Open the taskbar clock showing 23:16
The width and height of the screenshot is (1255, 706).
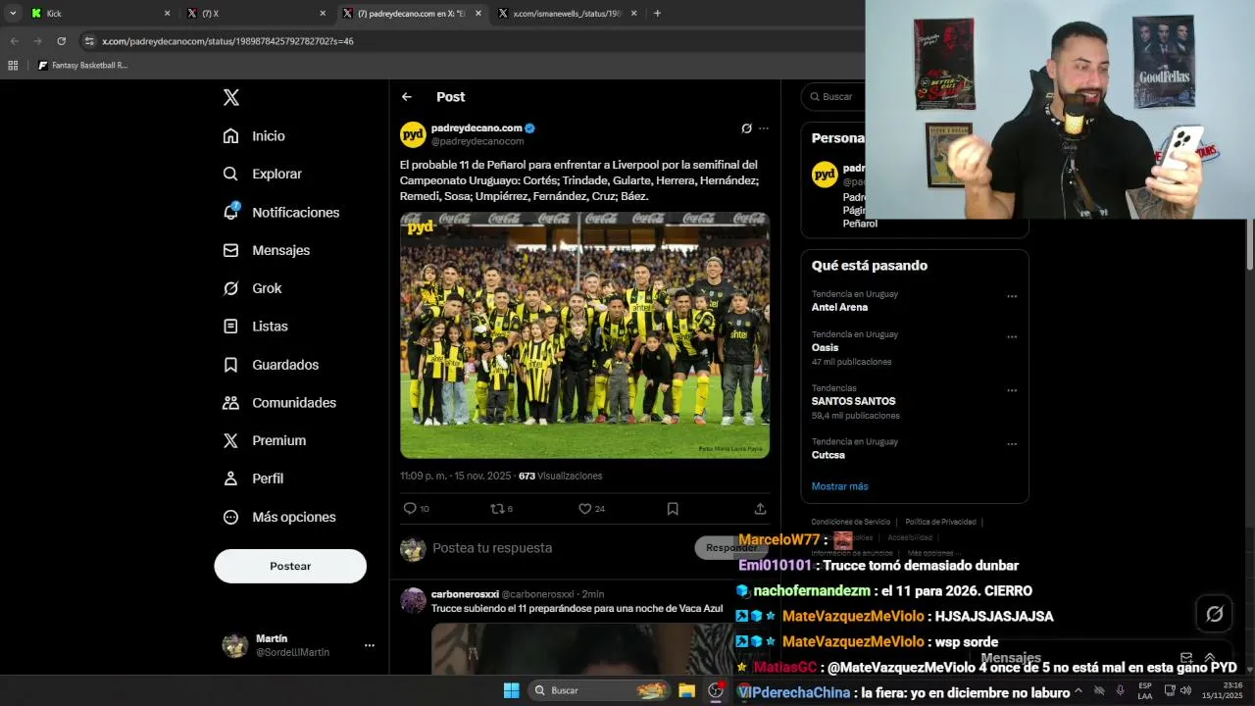[1223, 690]
